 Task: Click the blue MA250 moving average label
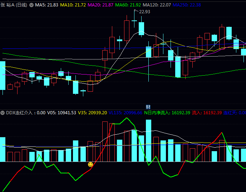[x=186, y=5]
